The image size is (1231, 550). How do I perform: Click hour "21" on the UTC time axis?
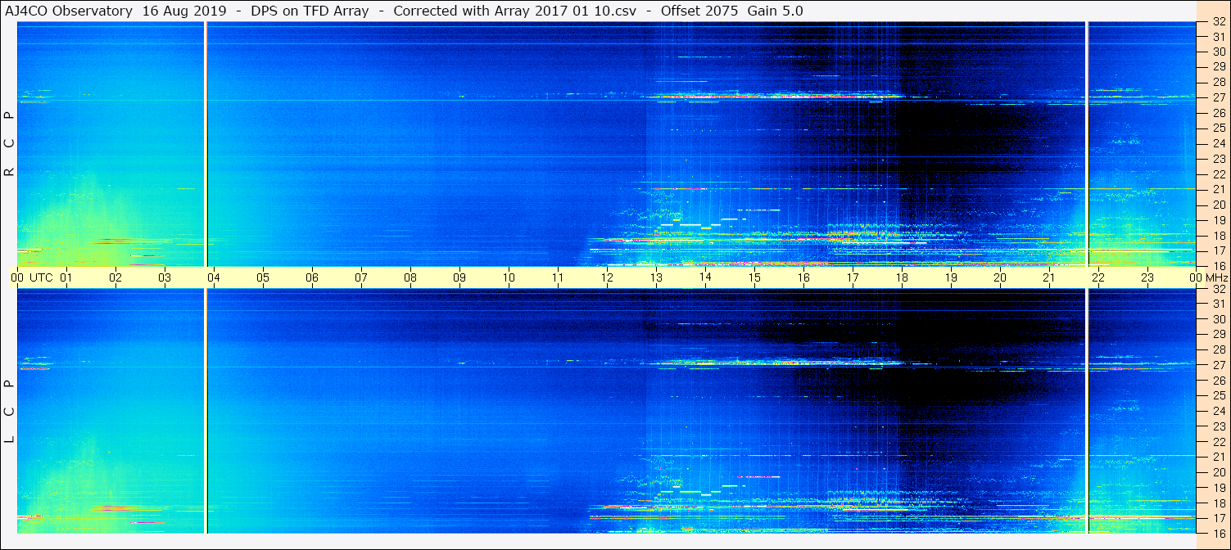coord(1049,277)
